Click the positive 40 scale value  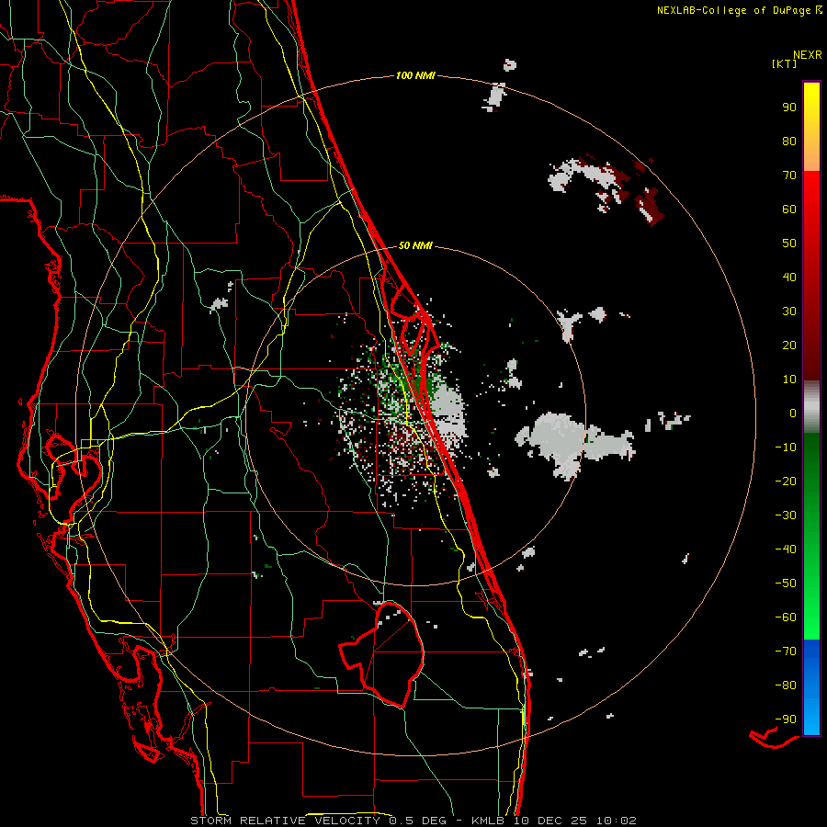789,278
